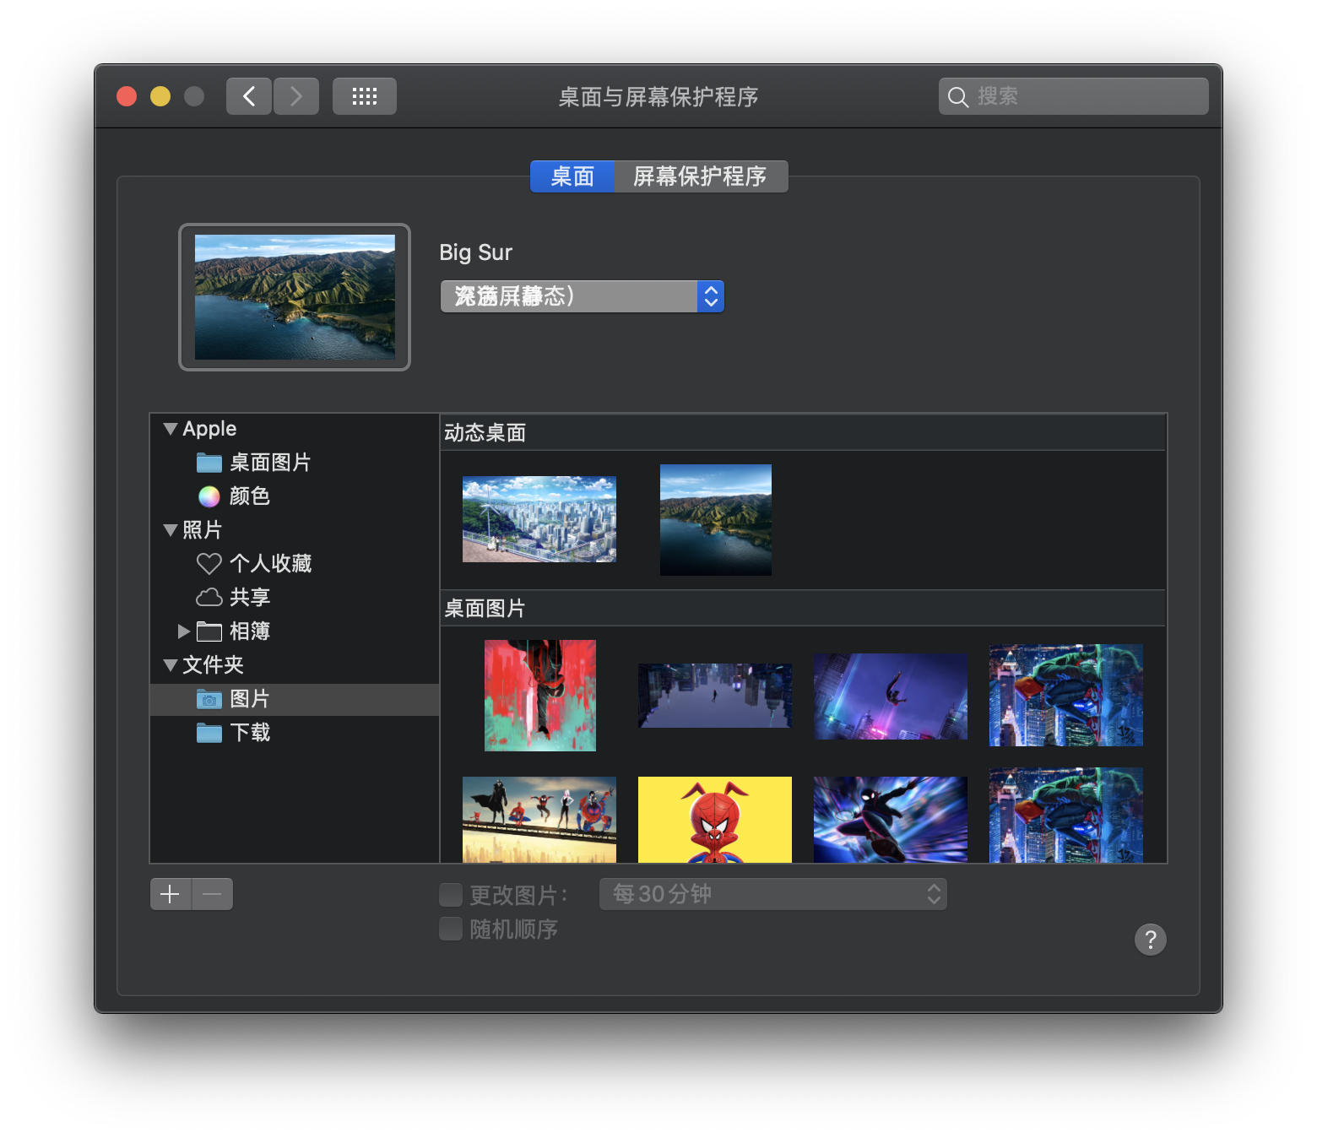Open the help question mark button
The height and width of the screenshot is (1138, 1317).
1150,939
